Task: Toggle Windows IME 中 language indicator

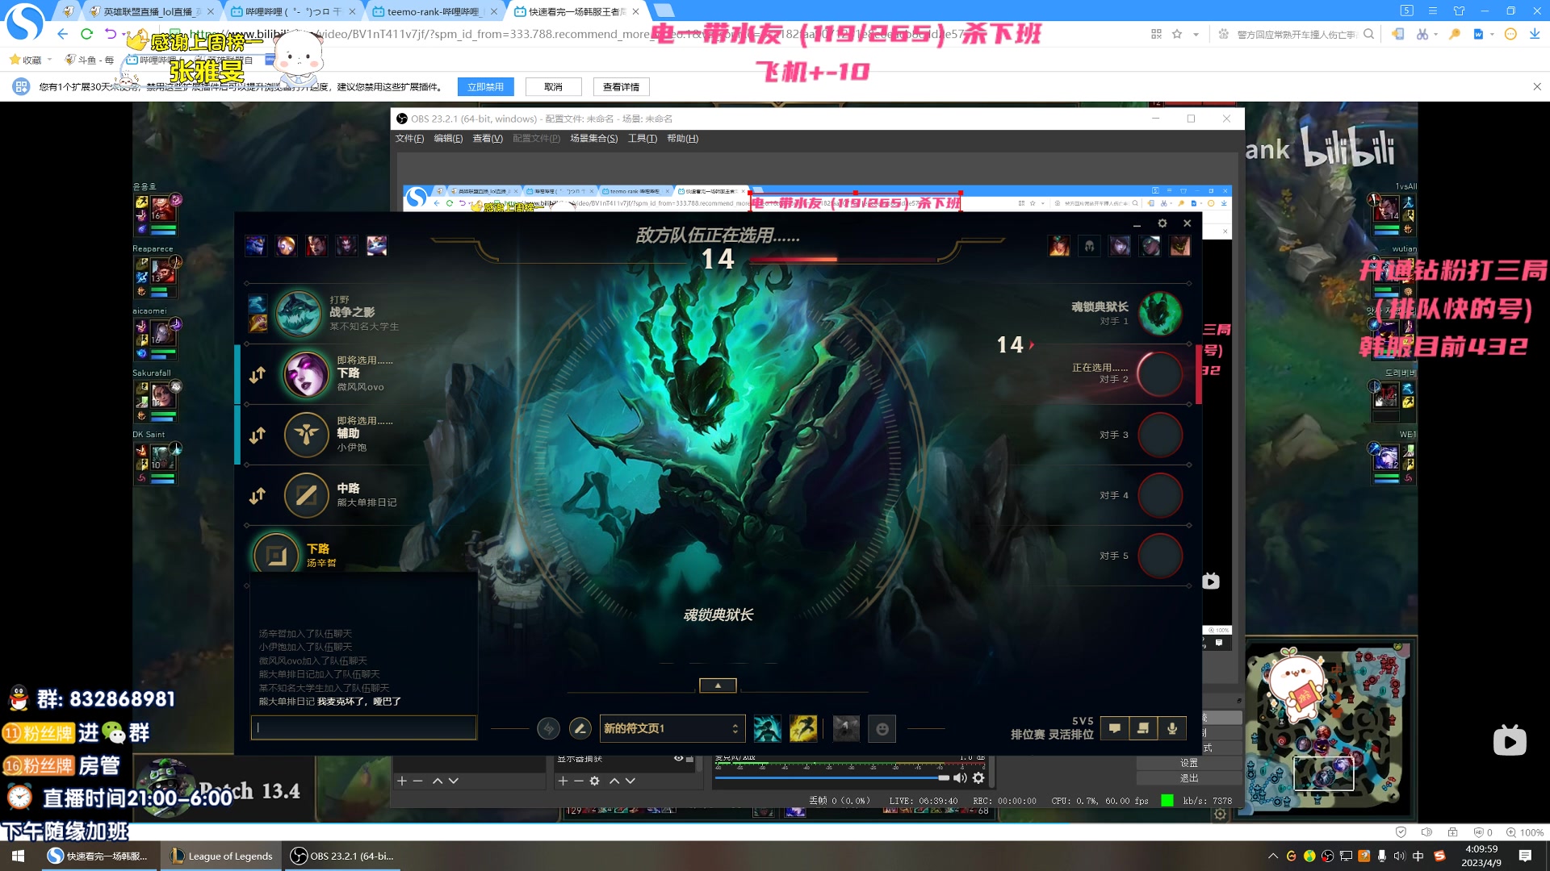Action: (x=1418, y=856)
